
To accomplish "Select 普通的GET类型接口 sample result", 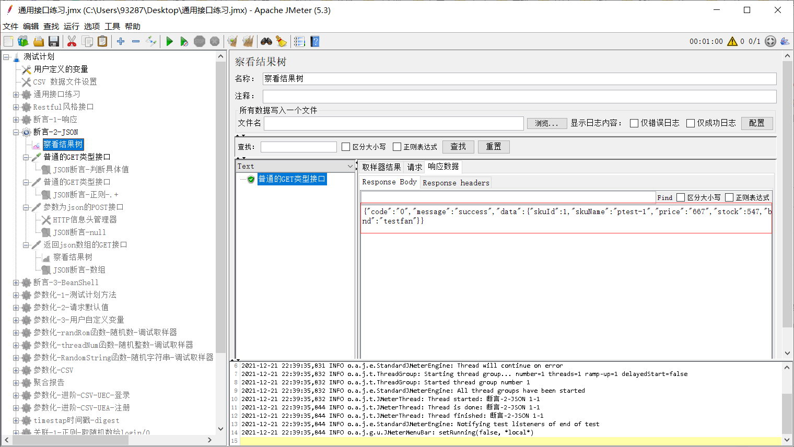I will pyautogui.click(x=291, y=179).
